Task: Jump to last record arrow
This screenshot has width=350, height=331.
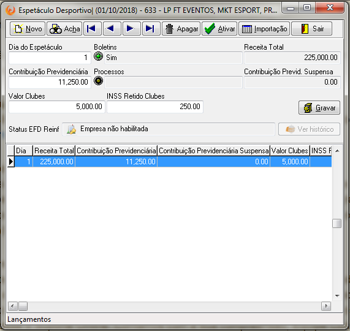Action: coord(151,29)
